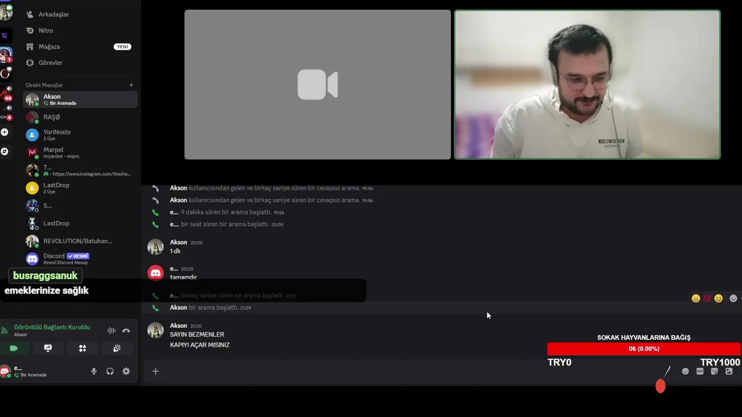Select the TZ server icon
The width and height of the screenshot is (742, 417).
pyautogui.click(x=5, y=35)
